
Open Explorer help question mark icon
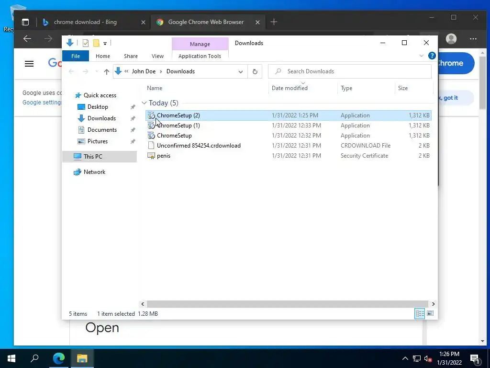click(x=432, y=56)
